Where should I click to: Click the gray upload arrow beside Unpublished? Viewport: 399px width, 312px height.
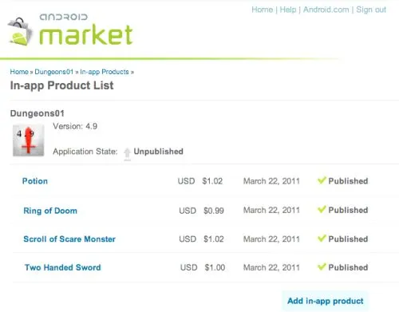coord(128,154)
